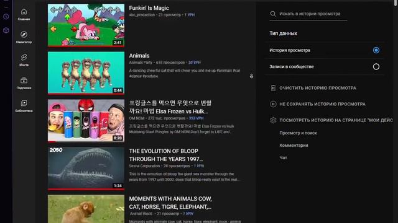Click the small icon right of Animals description
Image resolution: width=398 pixels, height=223 pixels.
click(x=251, y=76)
